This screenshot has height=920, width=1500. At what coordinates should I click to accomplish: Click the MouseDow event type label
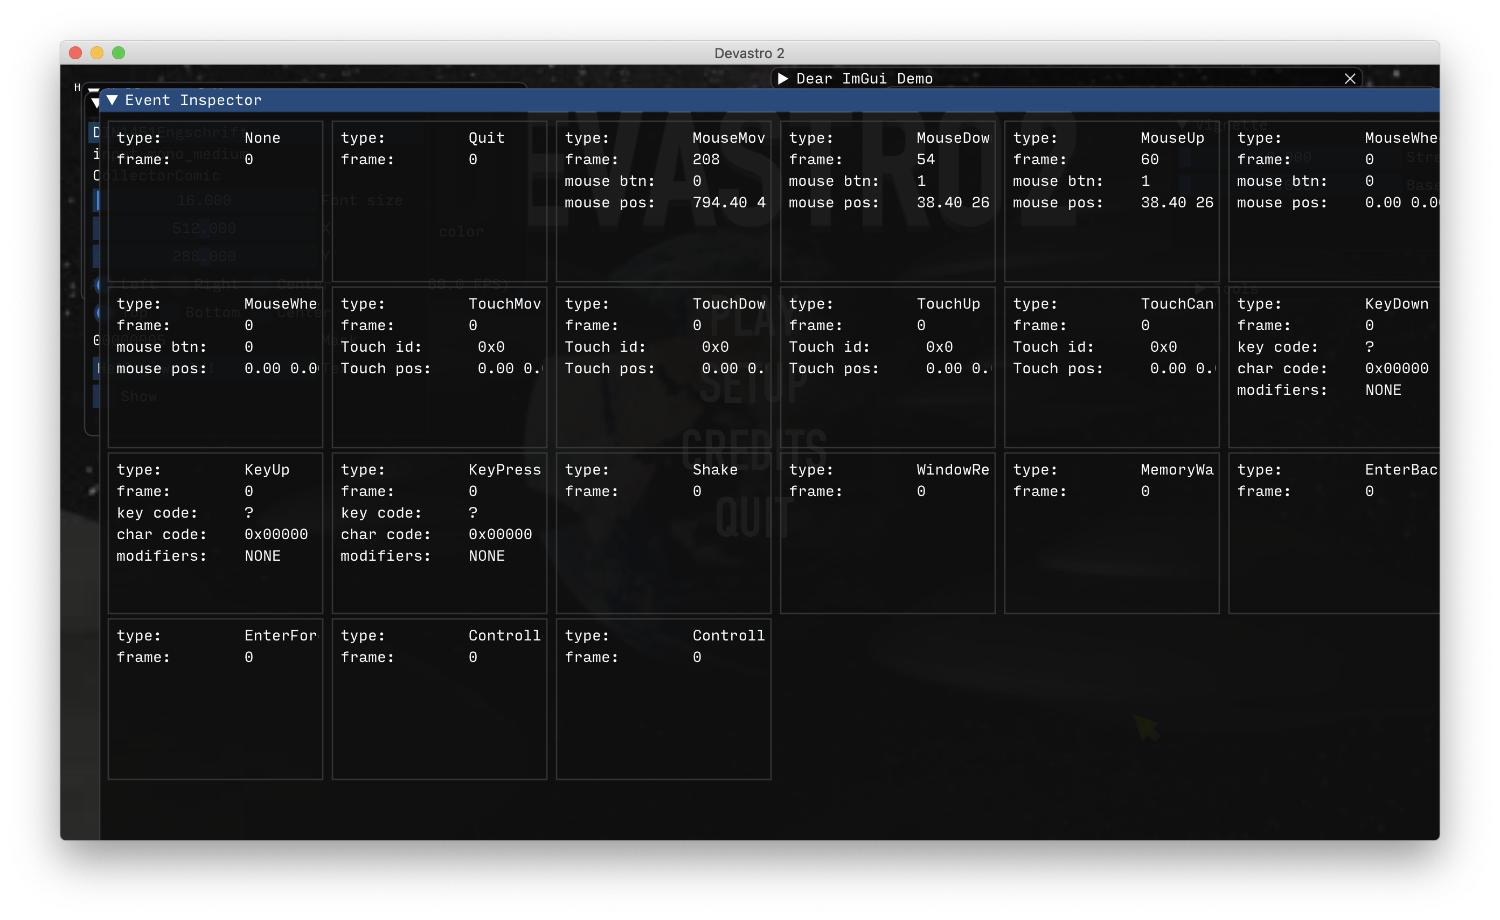coord(953,138)
